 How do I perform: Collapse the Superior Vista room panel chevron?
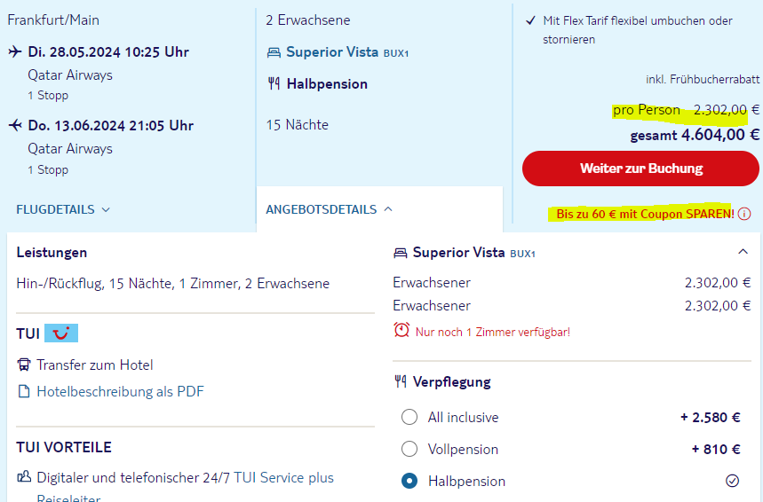pyautogui.click(x=743, y=252)
